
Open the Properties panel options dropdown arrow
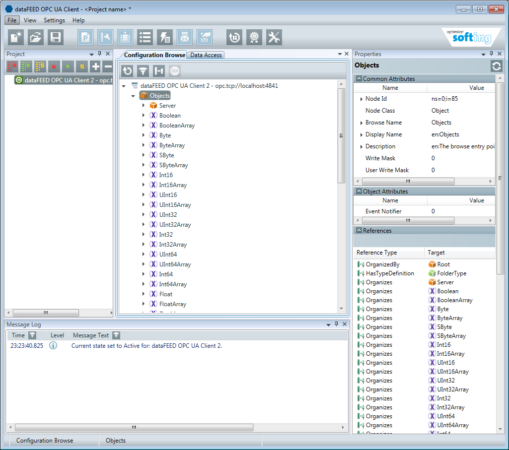click(x=483, y=54)
